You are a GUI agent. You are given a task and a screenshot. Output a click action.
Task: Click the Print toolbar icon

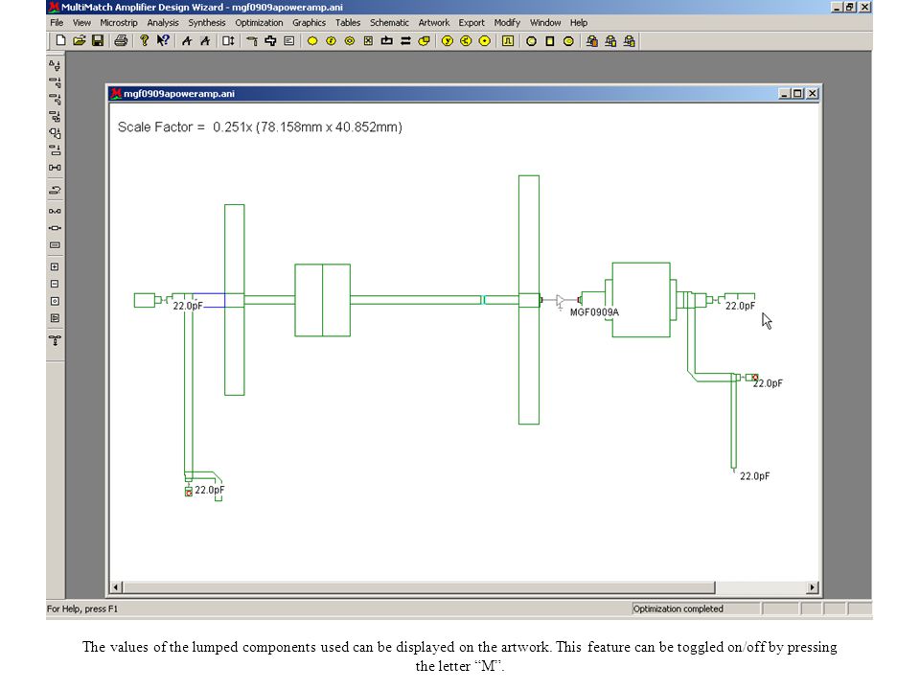121,41
